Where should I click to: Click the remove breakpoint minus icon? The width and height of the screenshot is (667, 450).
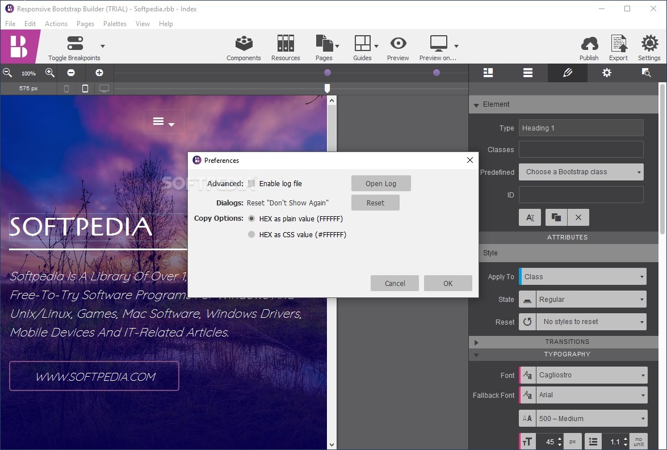(71, 73)
